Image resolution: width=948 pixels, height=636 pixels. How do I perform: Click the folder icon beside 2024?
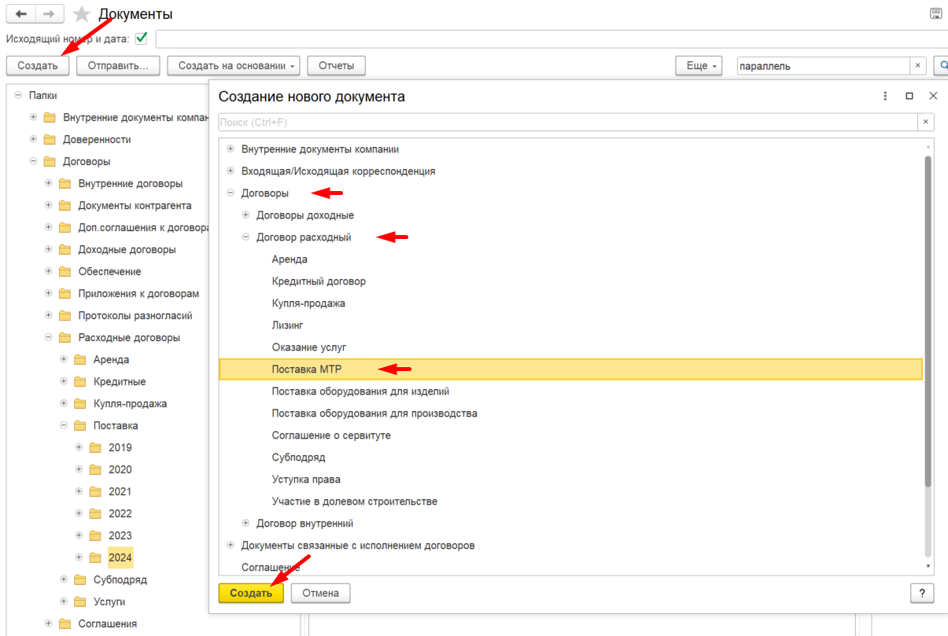[95, 557]
